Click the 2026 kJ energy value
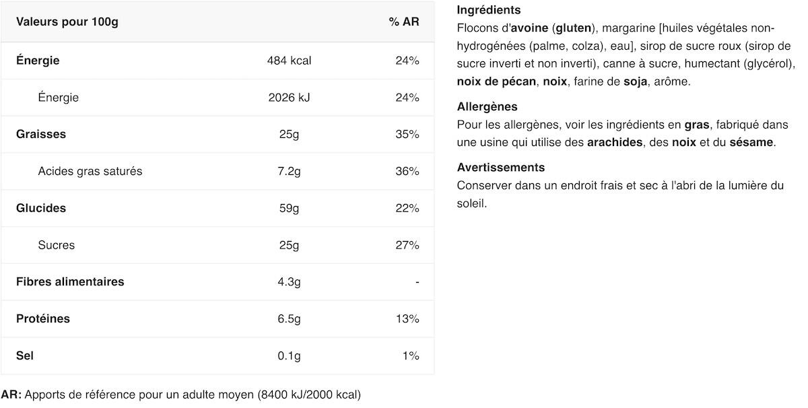 [x=289, y=98]
